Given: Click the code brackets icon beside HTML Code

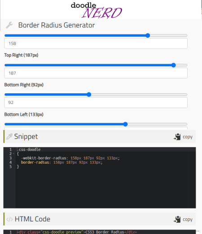Looking at the screenshot, I should 9,219.
